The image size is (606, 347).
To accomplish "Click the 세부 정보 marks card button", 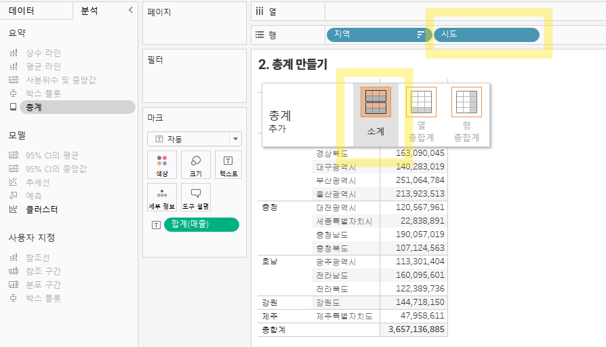I will point(162,197).
